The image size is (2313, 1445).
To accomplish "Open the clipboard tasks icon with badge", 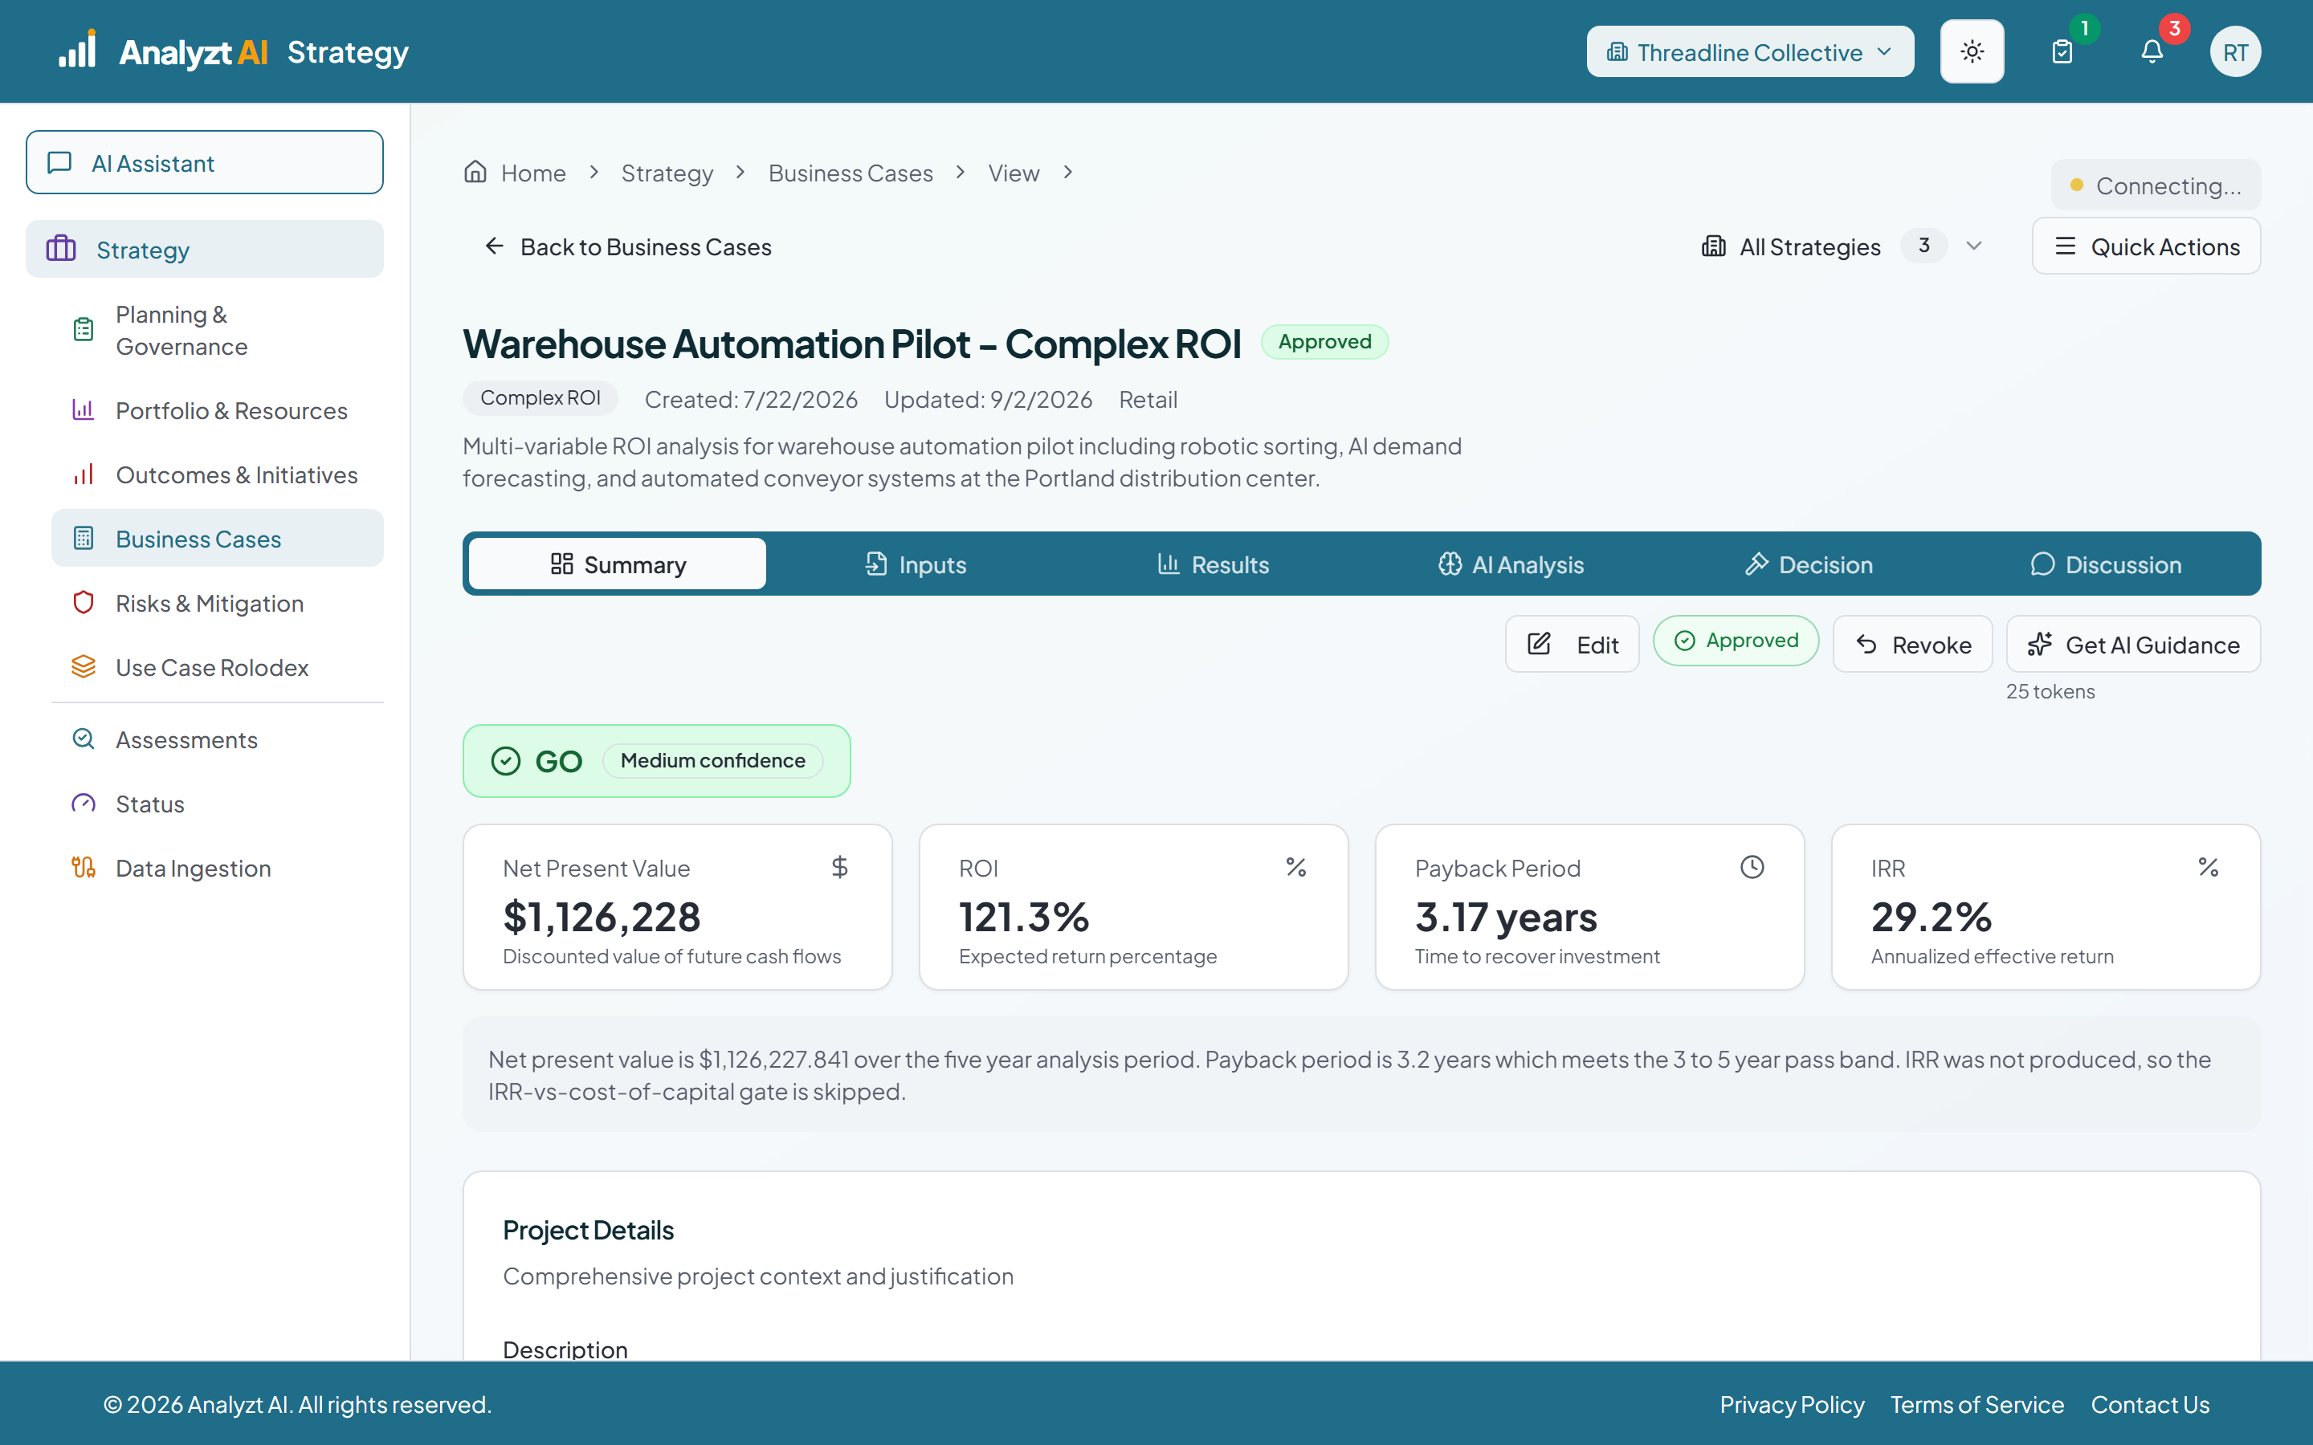I will (2062, 51).
